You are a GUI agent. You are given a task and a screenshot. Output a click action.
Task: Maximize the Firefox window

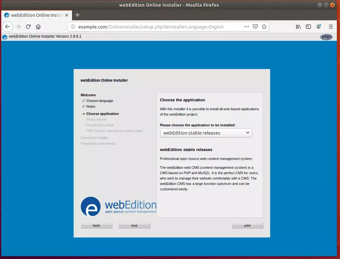pyautogui.click(x=326, y=5)
